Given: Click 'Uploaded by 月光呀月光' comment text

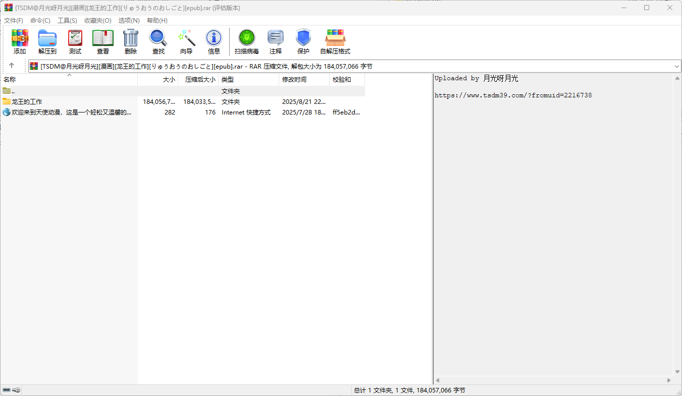Looking at the screenshot, I should [477, 78].
